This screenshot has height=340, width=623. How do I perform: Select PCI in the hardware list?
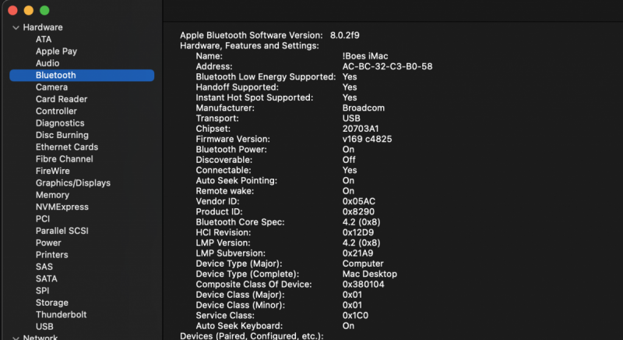[x=43, y=218]
